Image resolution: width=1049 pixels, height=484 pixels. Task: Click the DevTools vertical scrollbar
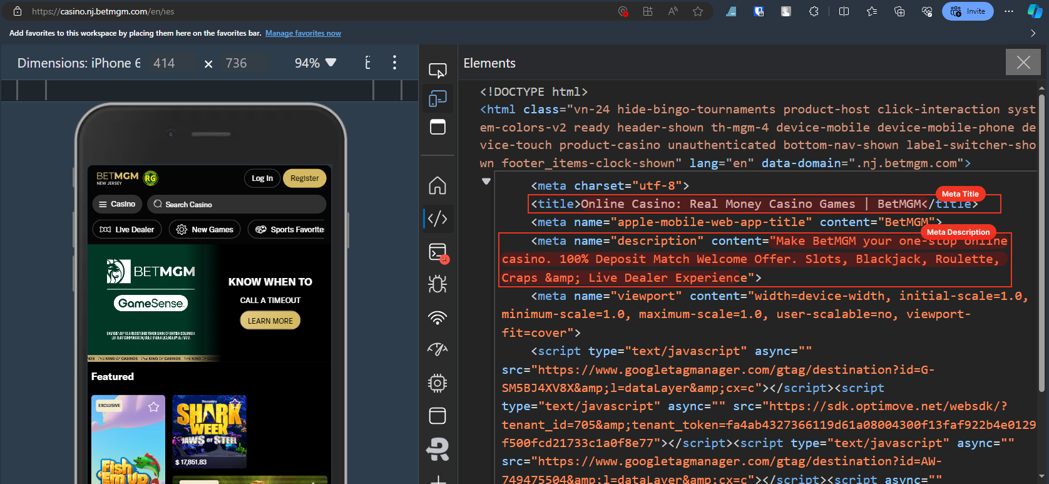tap(1041, 243)
